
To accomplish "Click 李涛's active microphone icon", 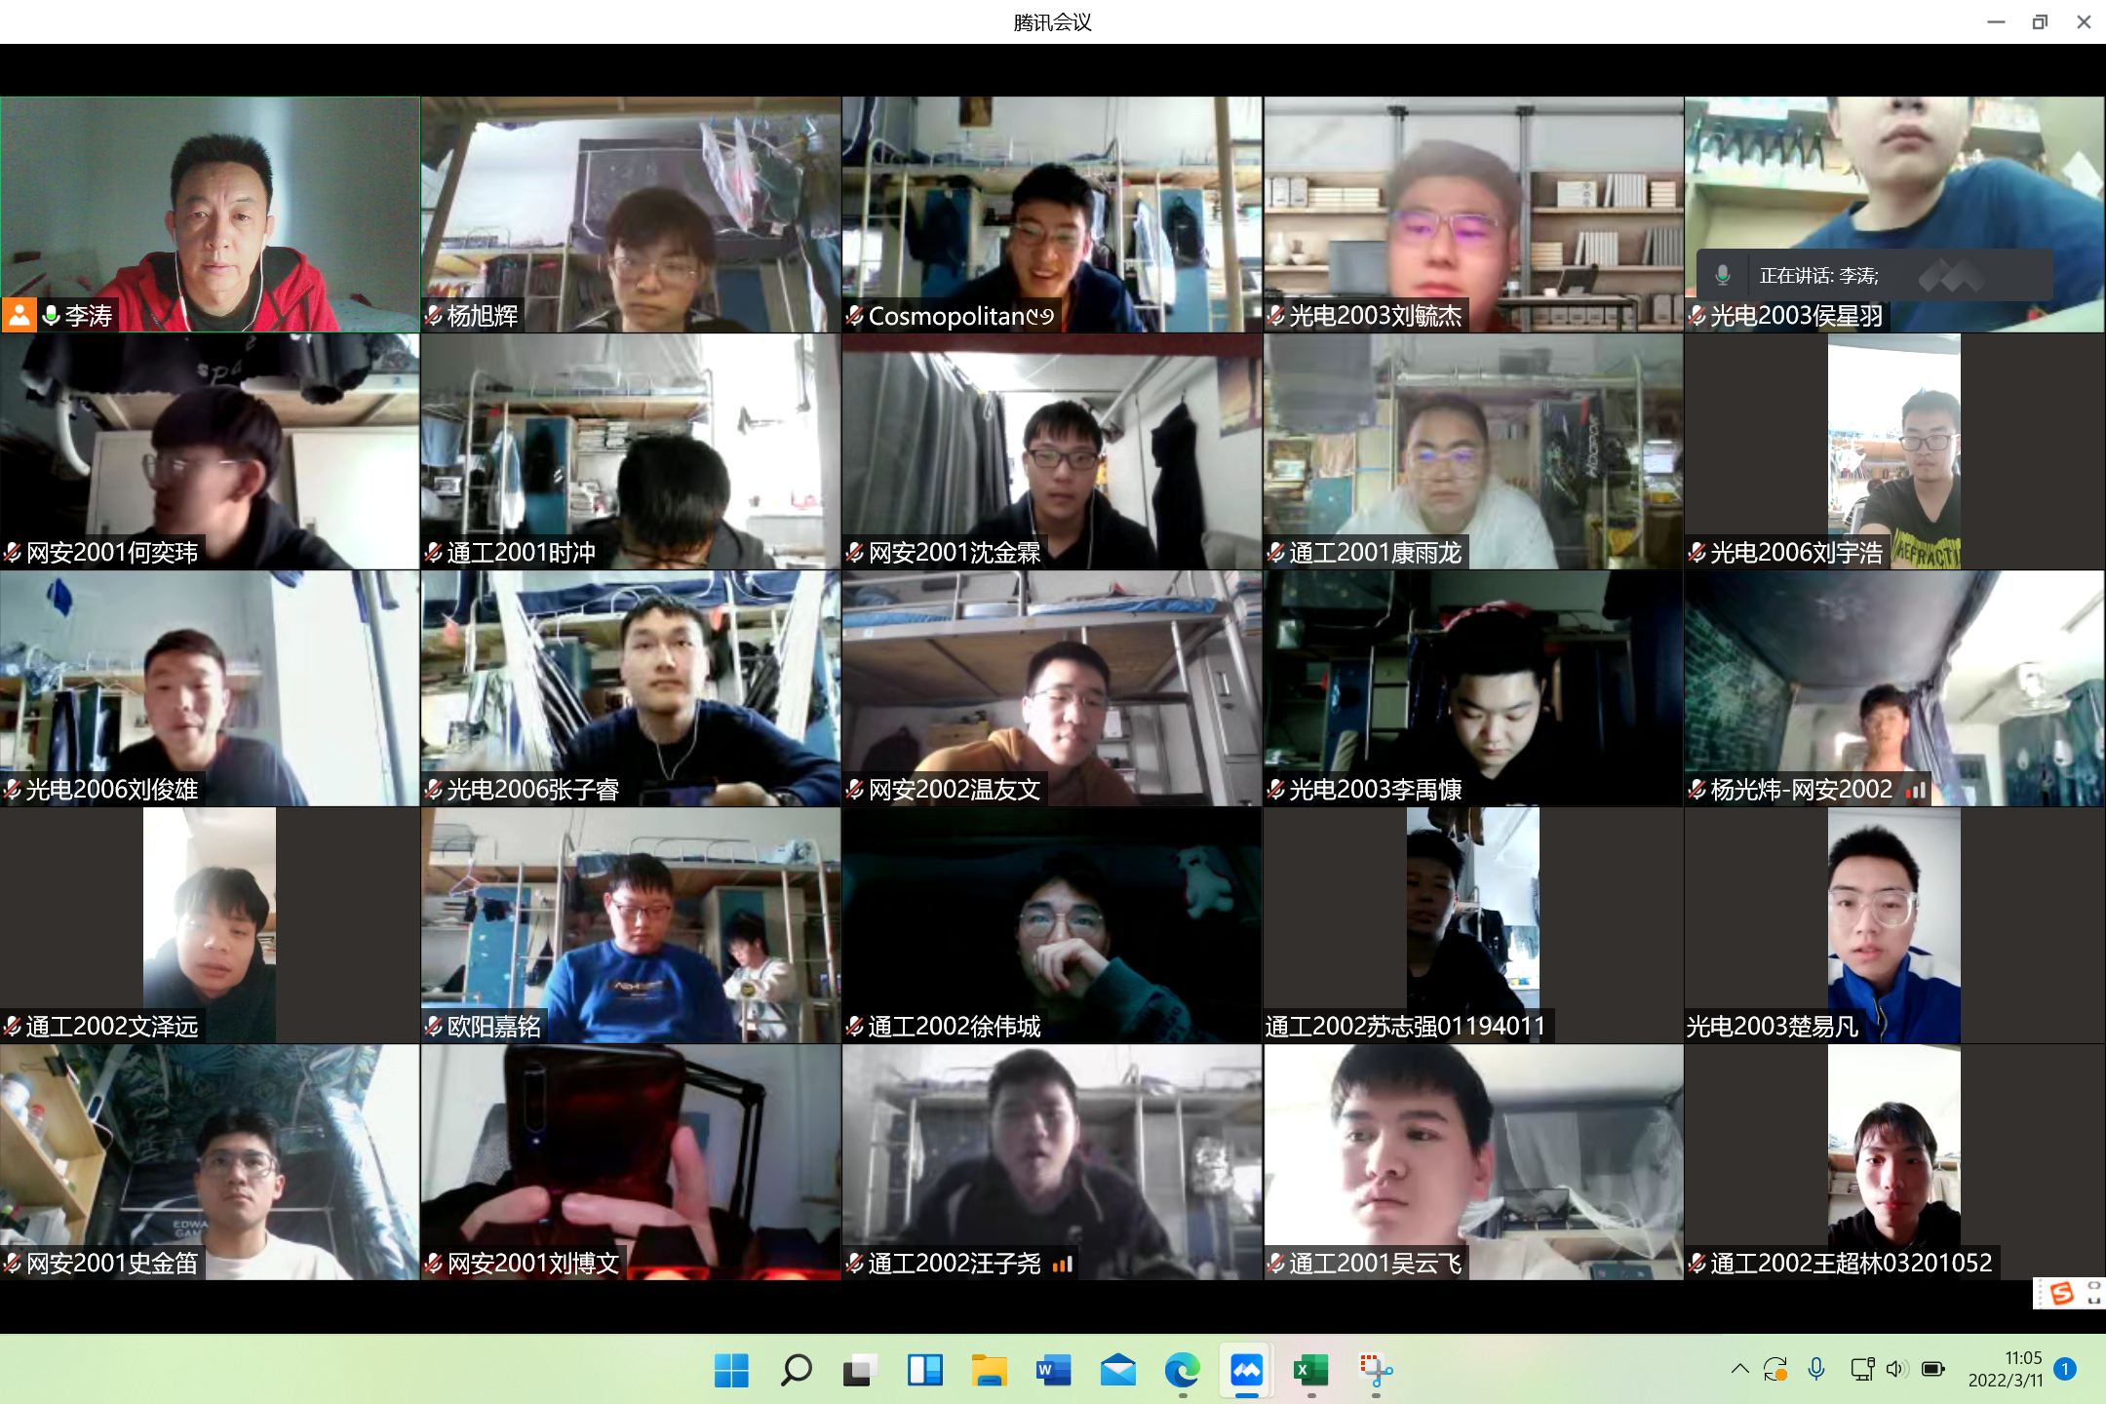I will point(52,315).
